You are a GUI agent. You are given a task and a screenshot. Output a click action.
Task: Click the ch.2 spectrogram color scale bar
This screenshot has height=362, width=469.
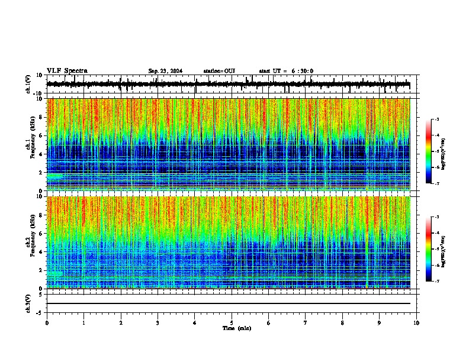coord(429,249)
